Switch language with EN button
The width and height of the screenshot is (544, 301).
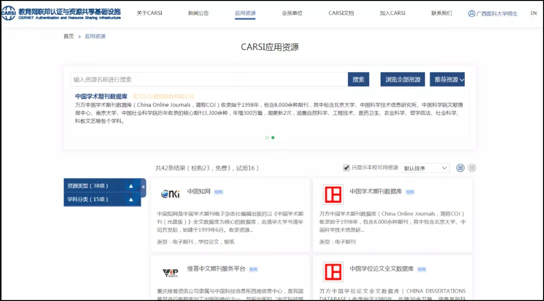tap(533, 13)
